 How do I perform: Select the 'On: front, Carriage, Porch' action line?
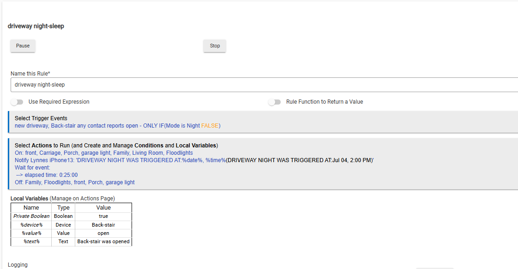coord(104,153)
